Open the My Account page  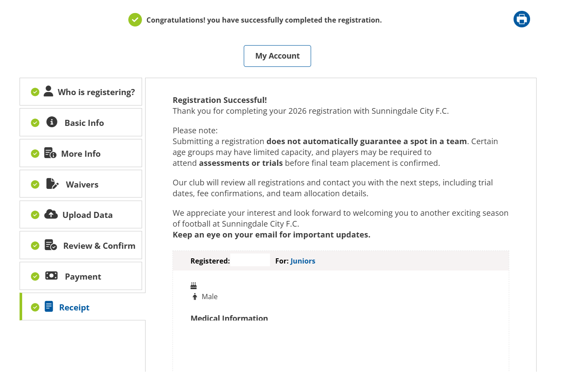point(277,56)
